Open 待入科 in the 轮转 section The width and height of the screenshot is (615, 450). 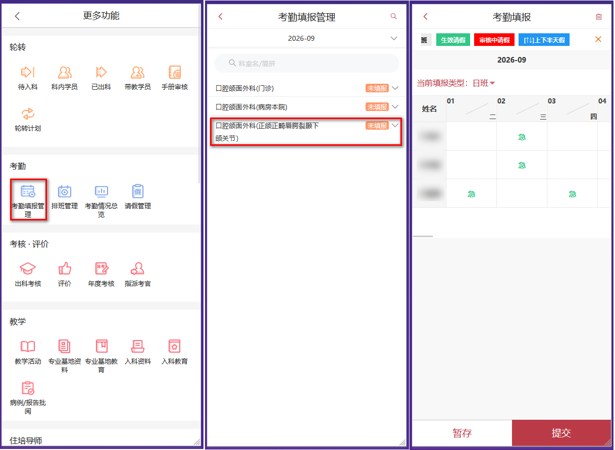28,72
